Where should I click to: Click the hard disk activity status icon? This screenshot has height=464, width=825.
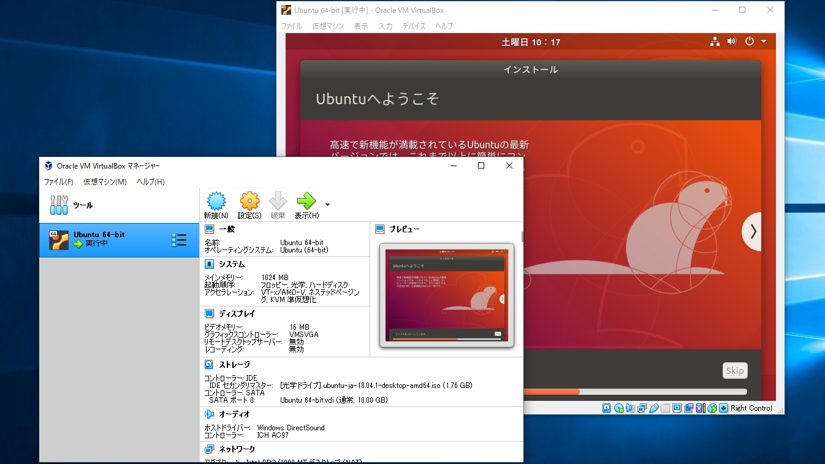click(606, 408)
